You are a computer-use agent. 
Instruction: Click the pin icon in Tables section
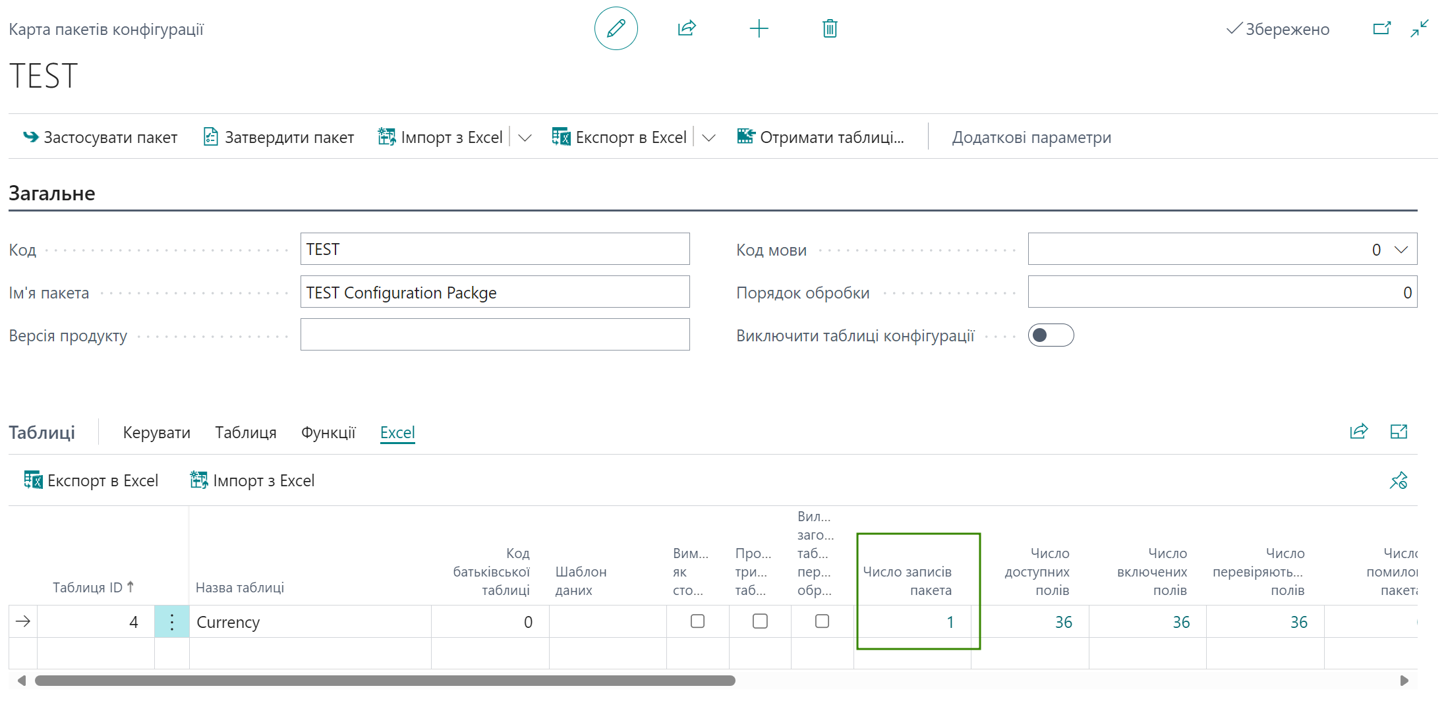pyautogui.click(x=1398, y=480)
